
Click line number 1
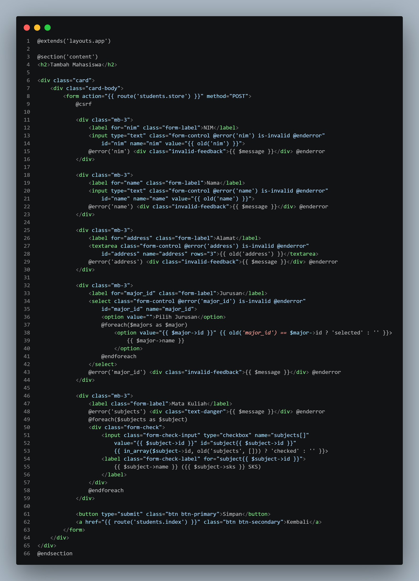28,41
